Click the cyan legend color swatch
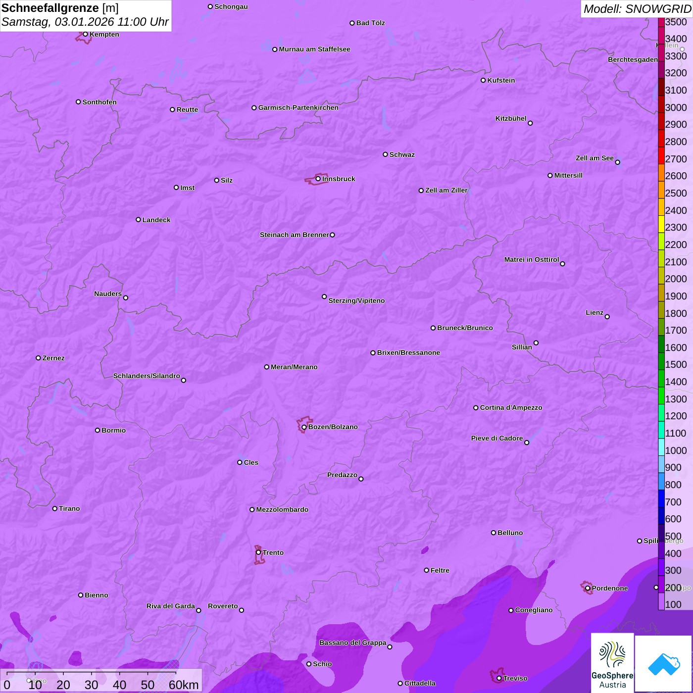Screen dimensions: 693x693 click(x=661, y=447)
